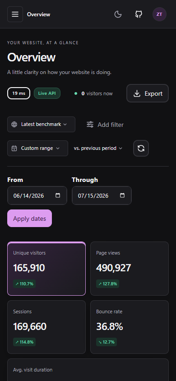Click the sliders icon in Add filter
This screenshot has height=381, width=176.
point(90,125)
